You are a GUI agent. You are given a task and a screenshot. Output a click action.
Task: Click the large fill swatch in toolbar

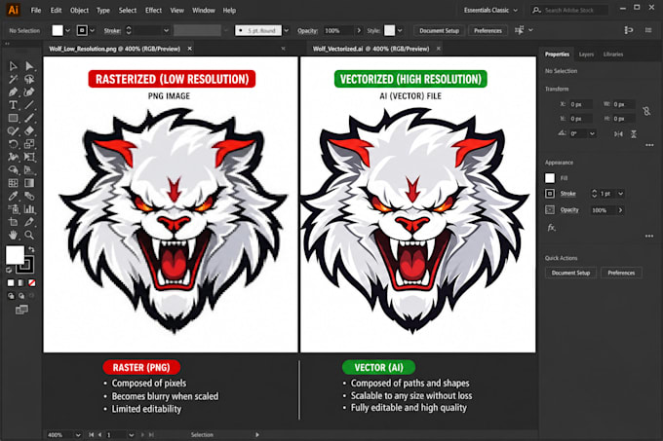click(15, 255)
